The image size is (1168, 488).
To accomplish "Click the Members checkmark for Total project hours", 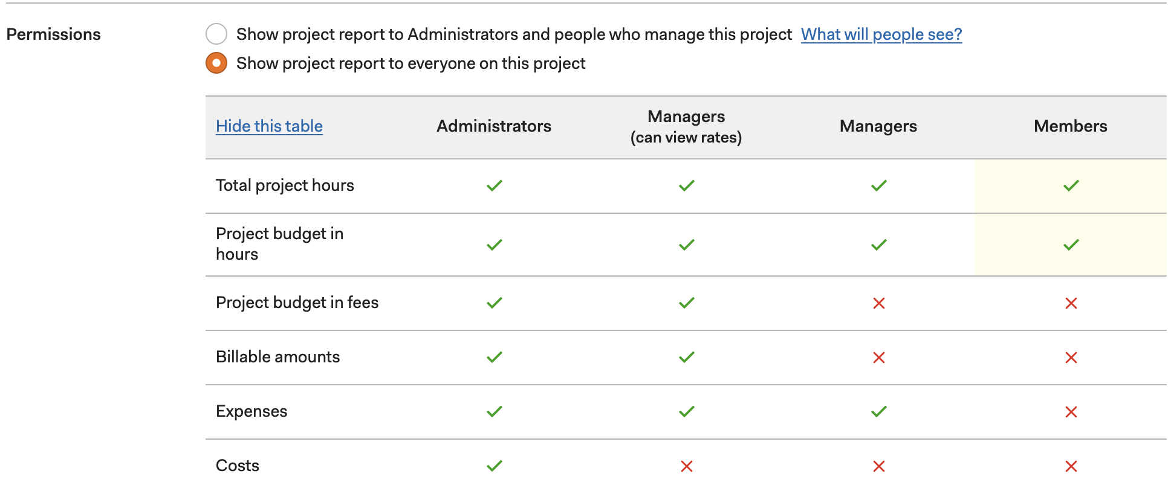I will (x=1071, y=186).
